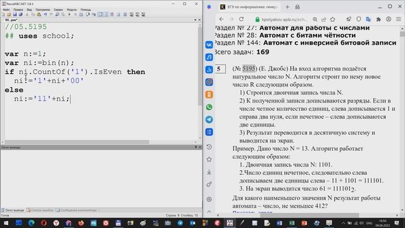Click the share icon in address bar
This screenshot has width=405, height=228.
pyautogui.click(x=323, y=19)
